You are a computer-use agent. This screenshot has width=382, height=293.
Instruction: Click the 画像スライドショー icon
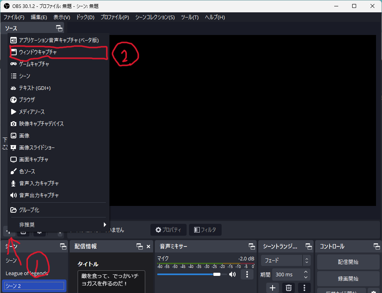point(14,147)
